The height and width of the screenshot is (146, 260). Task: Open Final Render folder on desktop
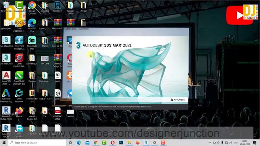[x=32, y=94]
